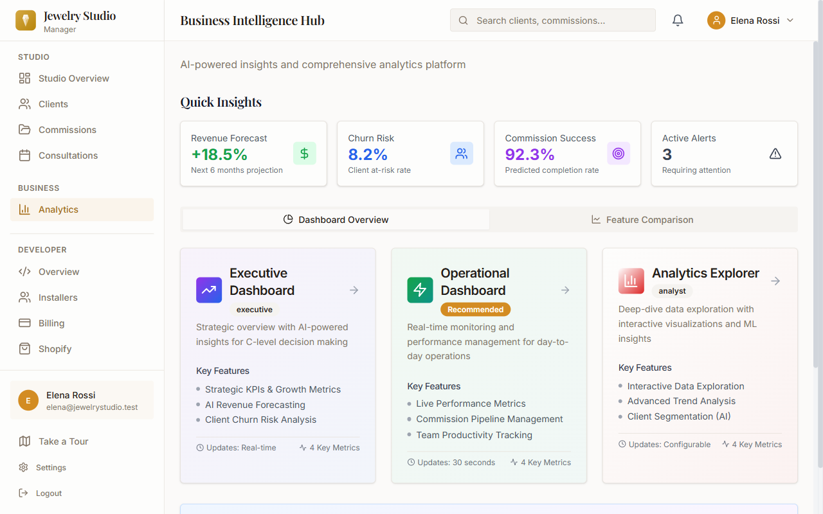Screen dimensions: 823x514
Task: Open the Executive Dashboard via arrow
Action: click(354, 290)
